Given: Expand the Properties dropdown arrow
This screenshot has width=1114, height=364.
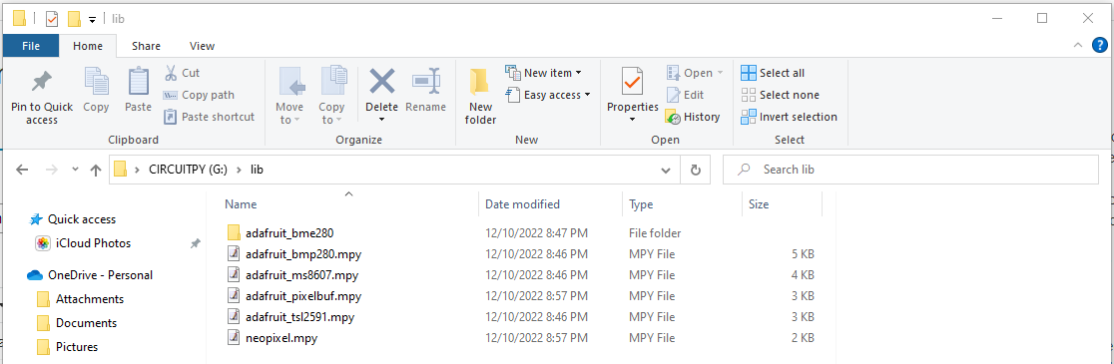Looking at the screenshot, I should pos(632,120).
